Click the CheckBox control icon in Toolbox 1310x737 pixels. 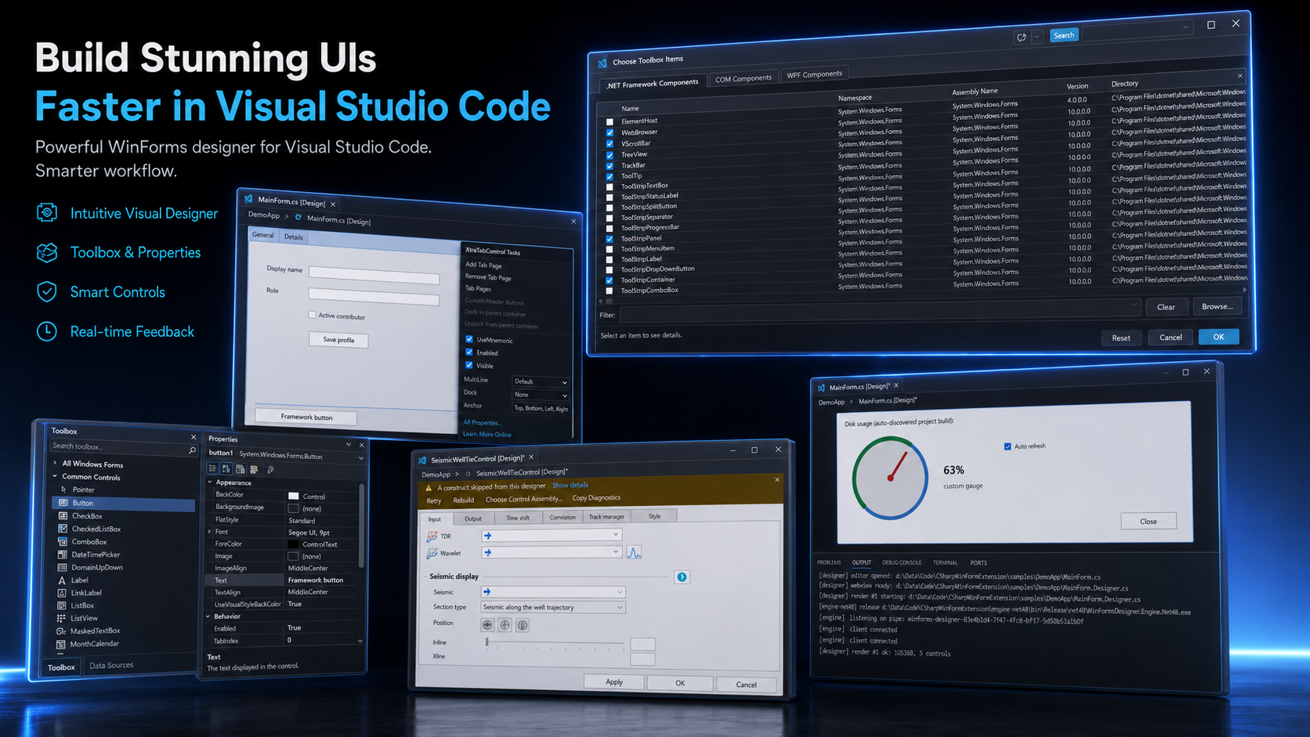63,516
